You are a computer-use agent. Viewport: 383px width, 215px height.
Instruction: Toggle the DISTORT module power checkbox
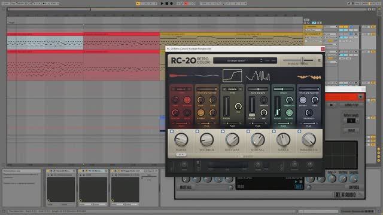click(223, 131)
